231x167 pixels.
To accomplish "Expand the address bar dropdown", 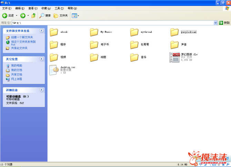I will [x=215, y=23].
